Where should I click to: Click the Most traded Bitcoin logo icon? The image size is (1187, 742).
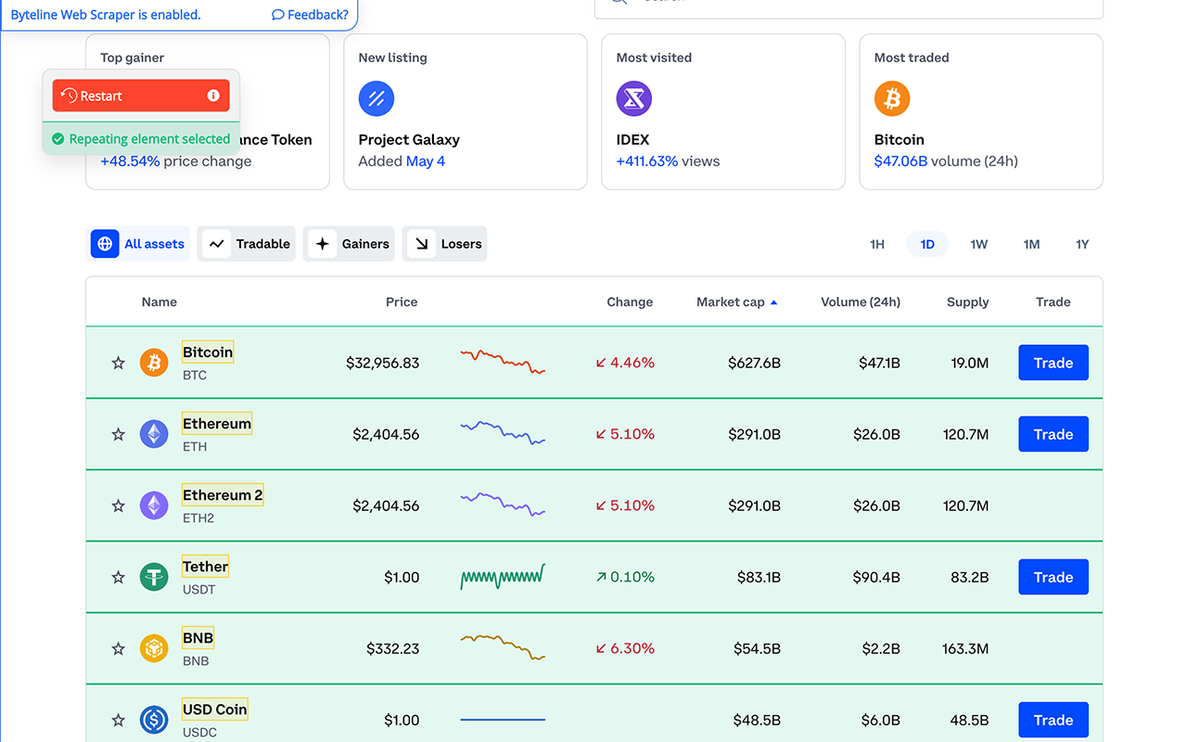click(x=892, y=98)
